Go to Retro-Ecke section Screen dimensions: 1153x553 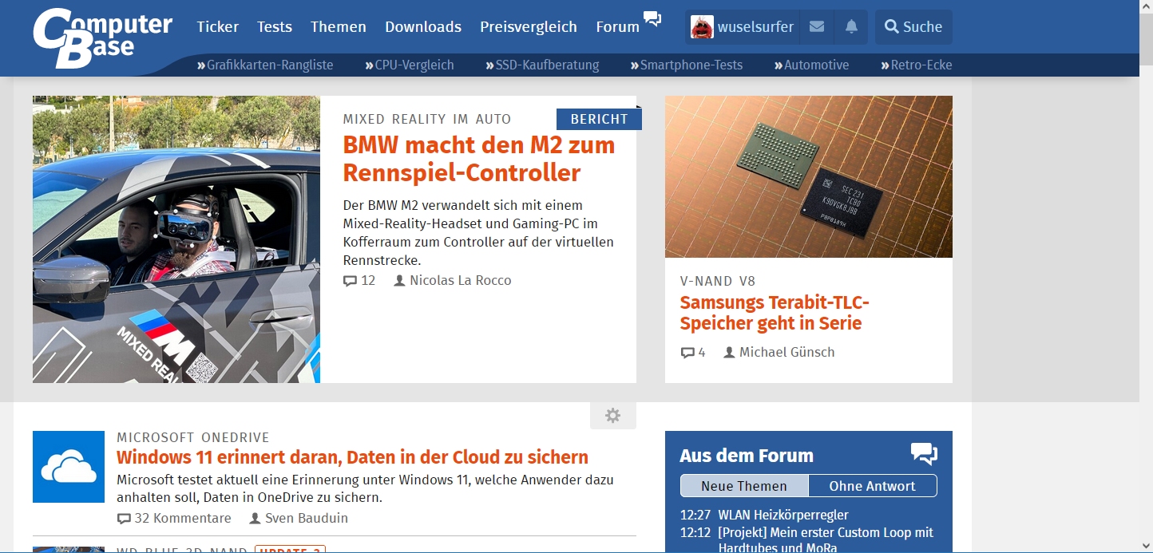tap(917, 65)
